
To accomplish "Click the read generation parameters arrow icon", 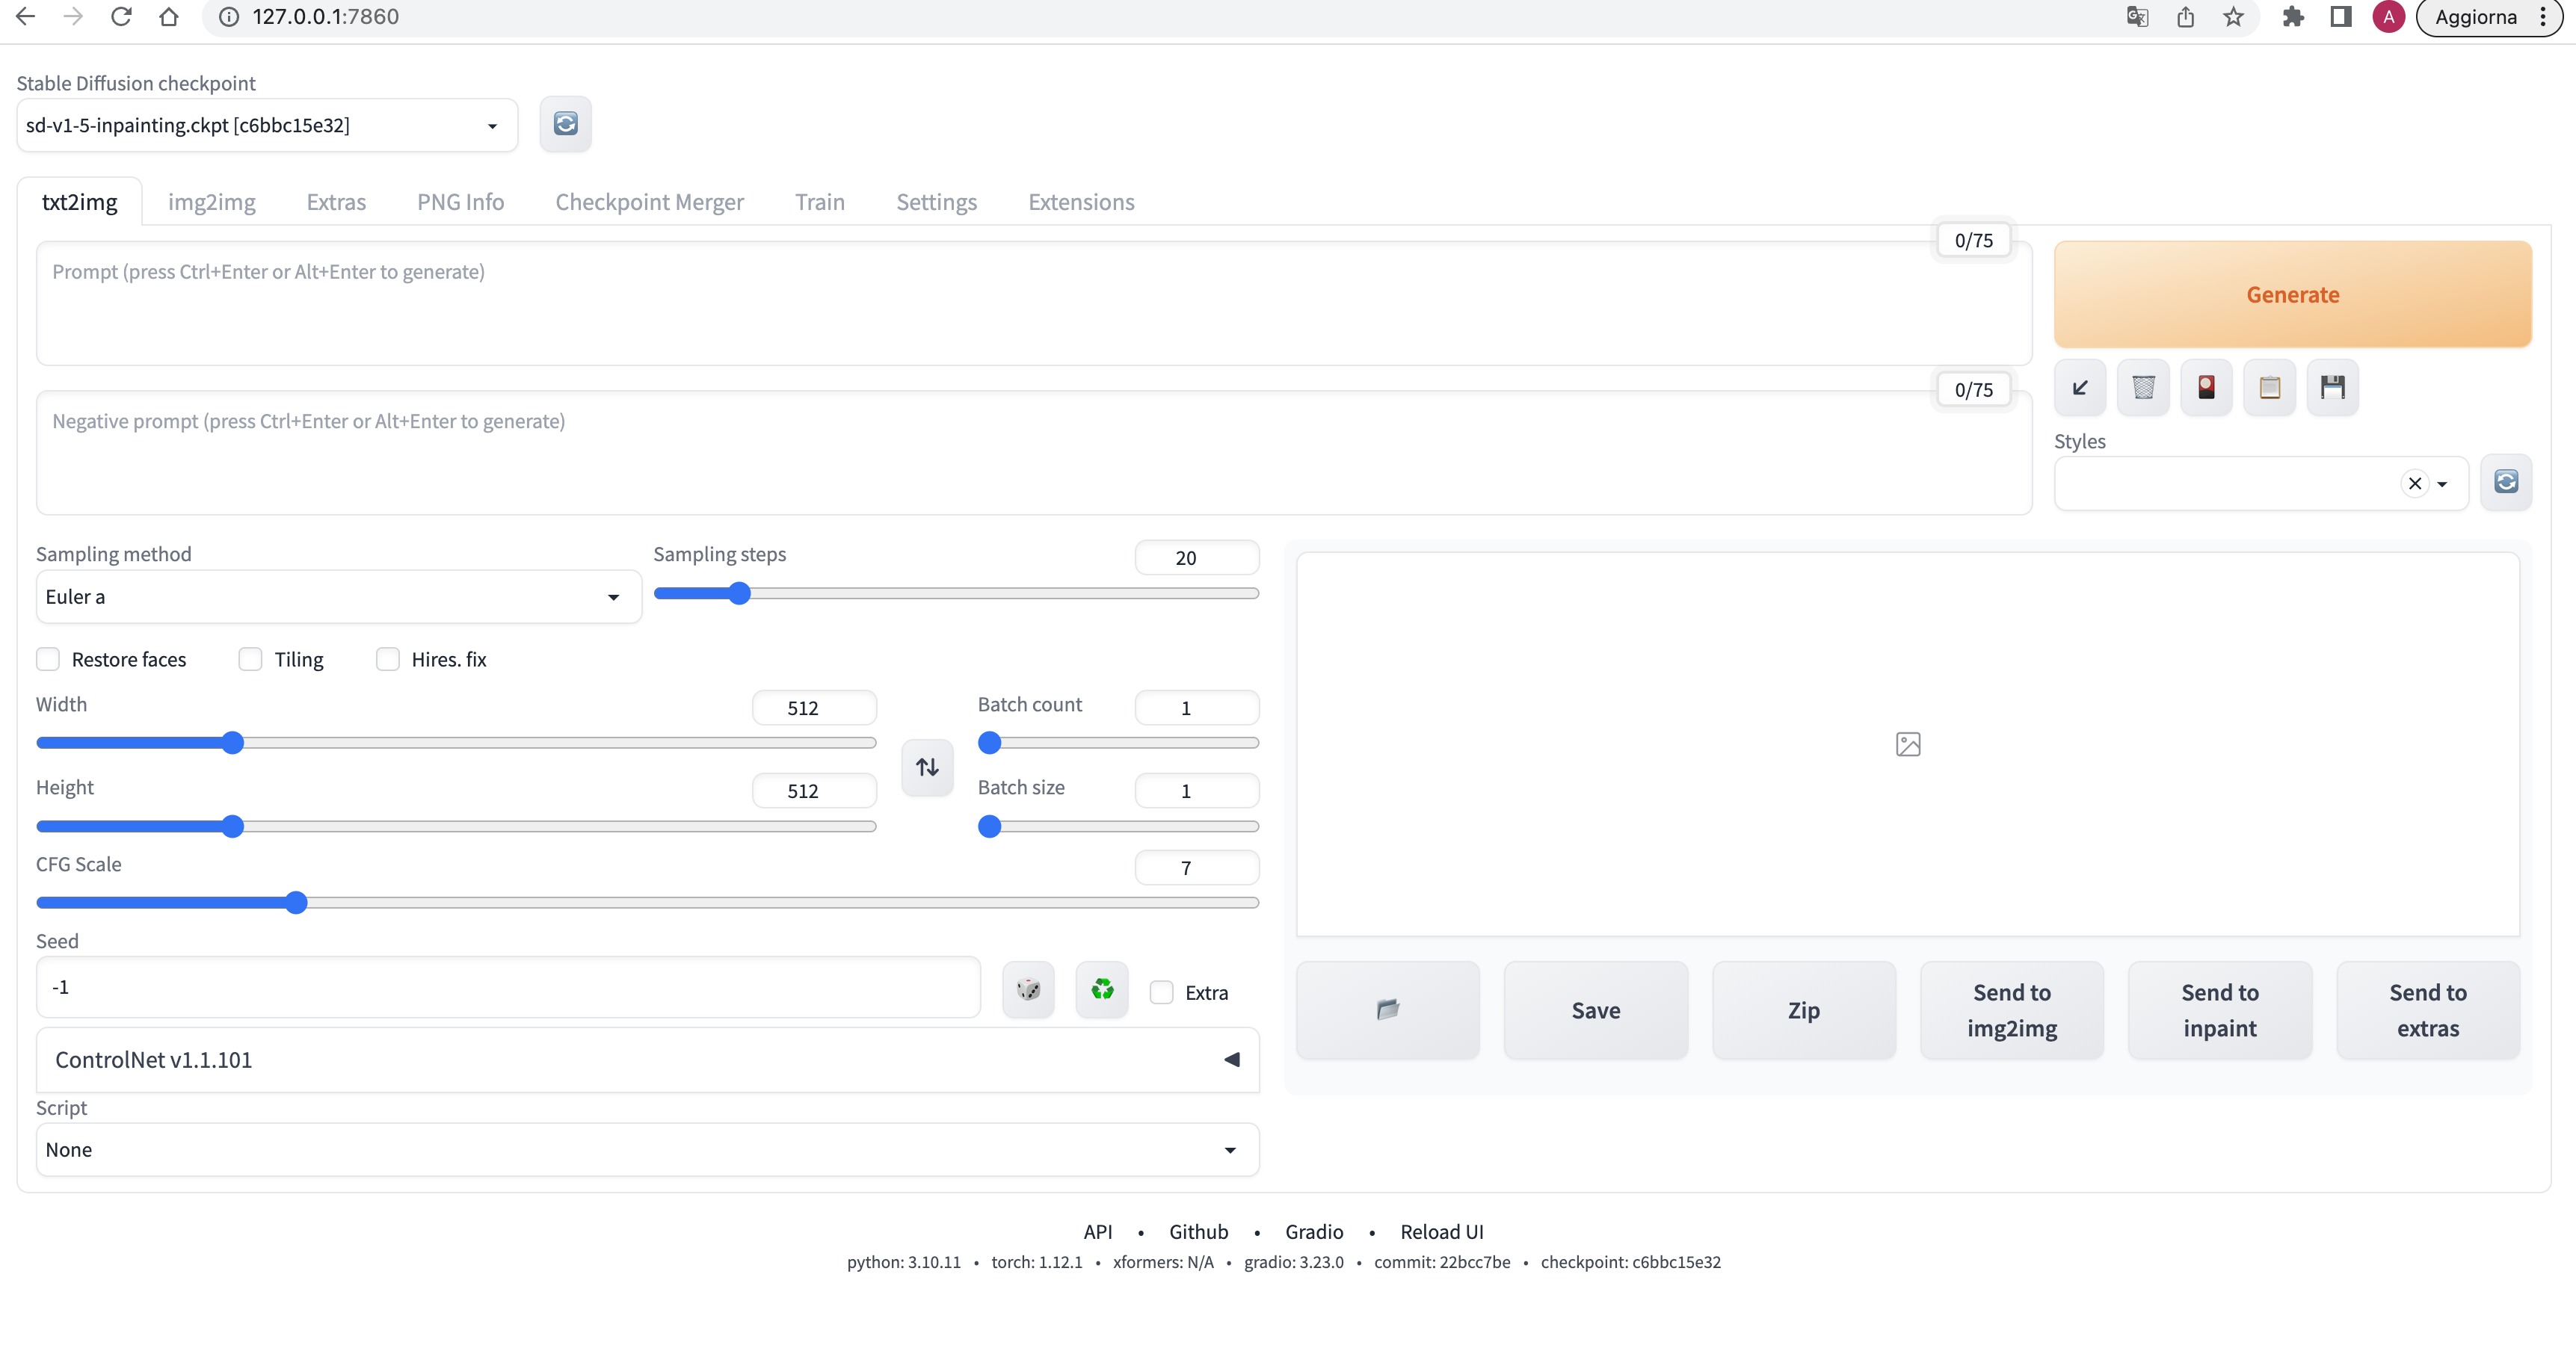I will 2080,388.
